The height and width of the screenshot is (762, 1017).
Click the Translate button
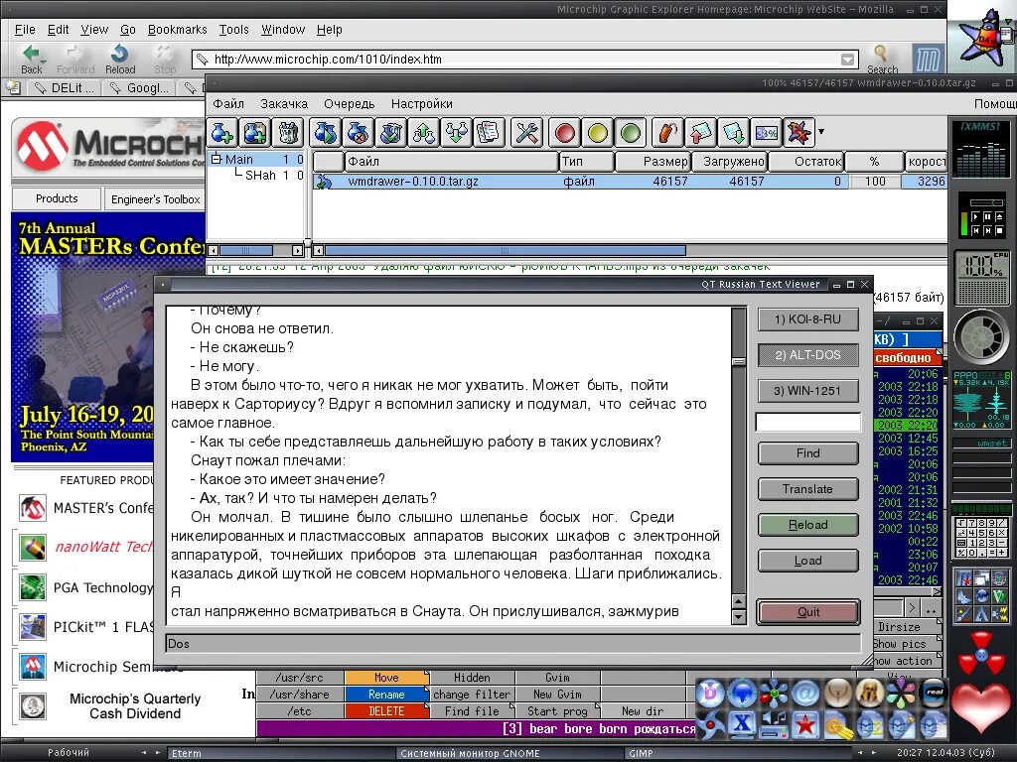coord(807,488)
